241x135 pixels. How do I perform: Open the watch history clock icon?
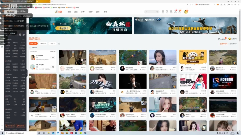point(163,12)
